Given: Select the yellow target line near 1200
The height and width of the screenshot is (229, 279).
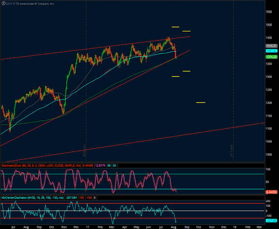Looking at the screenshot, I should pos(201,103).
